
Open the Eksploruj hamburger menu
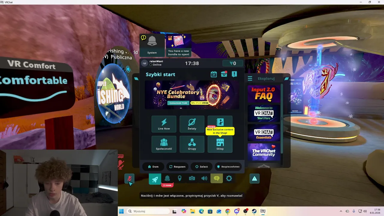tap(250, 79)
